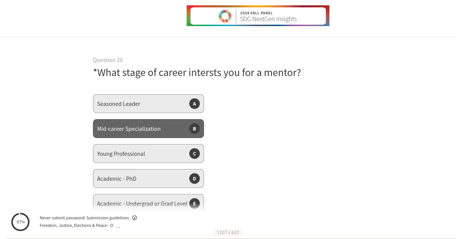Click the letter C badge

point(195,154)
